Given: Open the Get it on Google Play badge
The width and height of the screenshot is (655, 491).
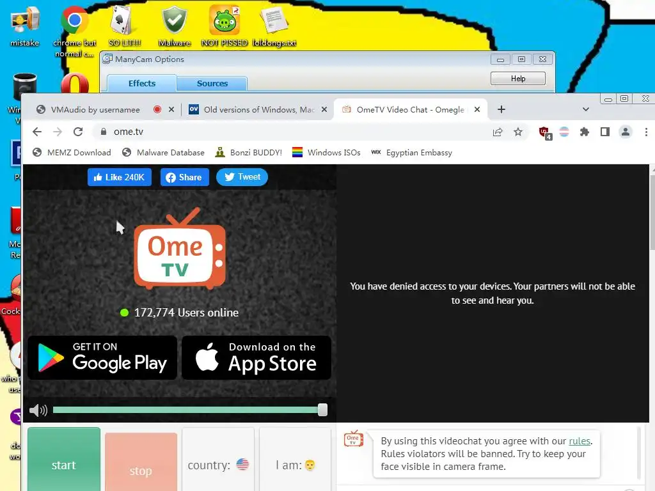Looking at the screenshot, I should 102,358.
